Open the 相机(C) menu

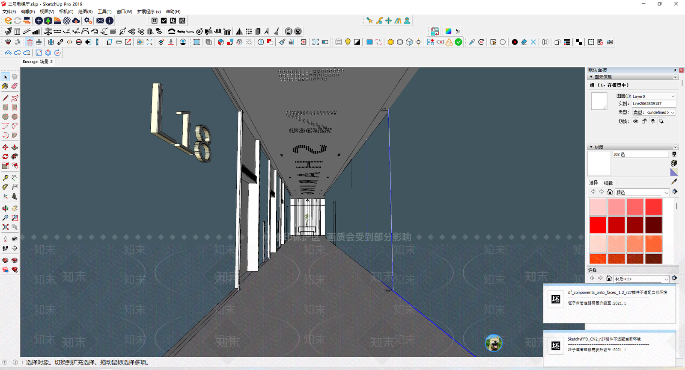(x=66, y=12)
